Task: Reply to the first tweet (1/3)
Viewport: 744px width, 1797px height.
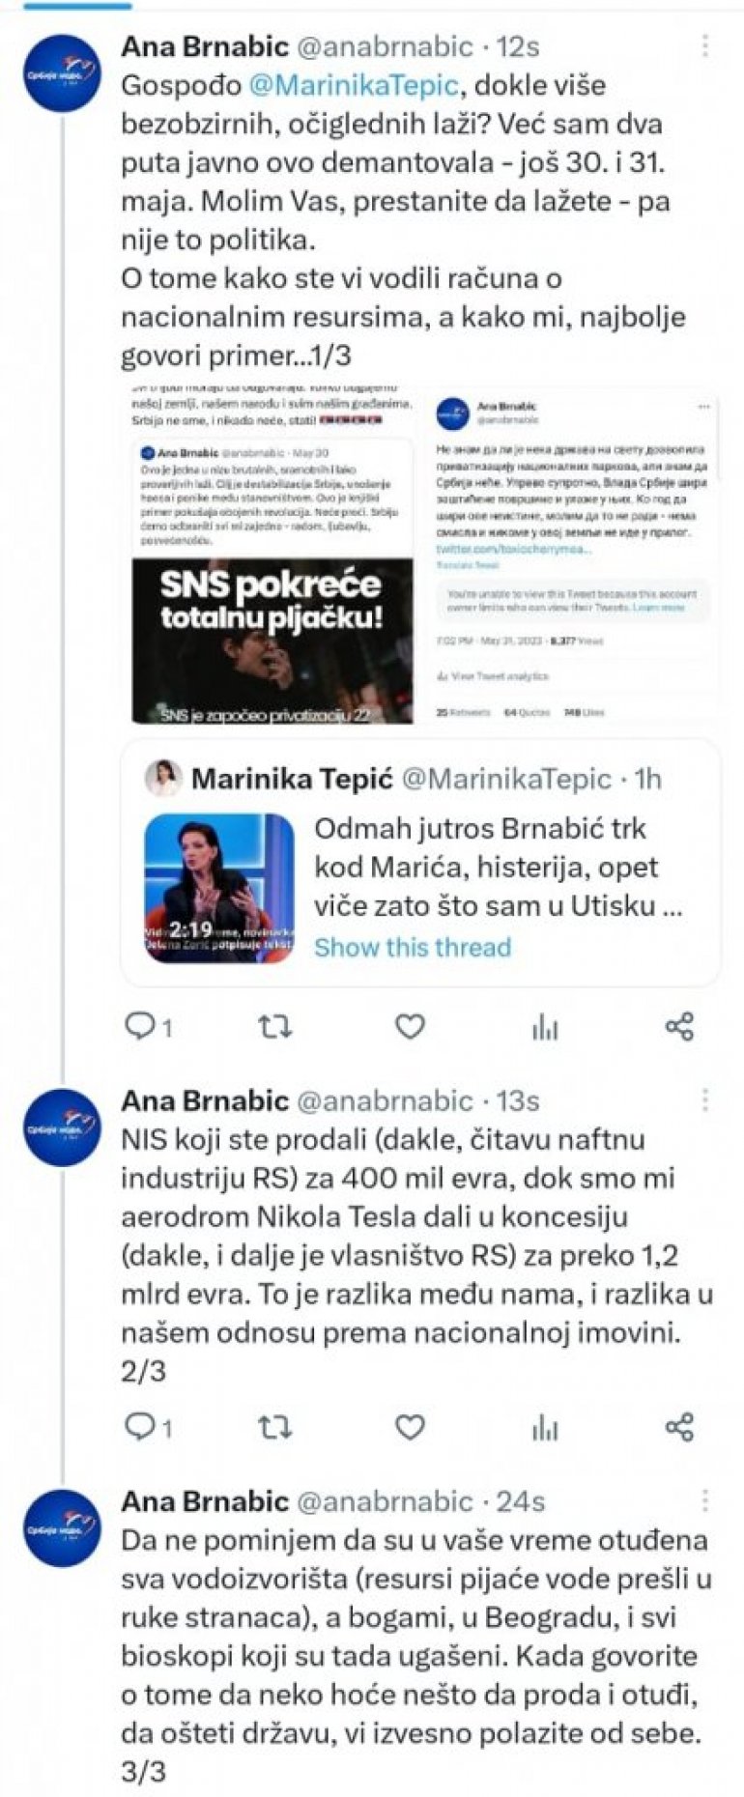Action: coord(141,1025)
